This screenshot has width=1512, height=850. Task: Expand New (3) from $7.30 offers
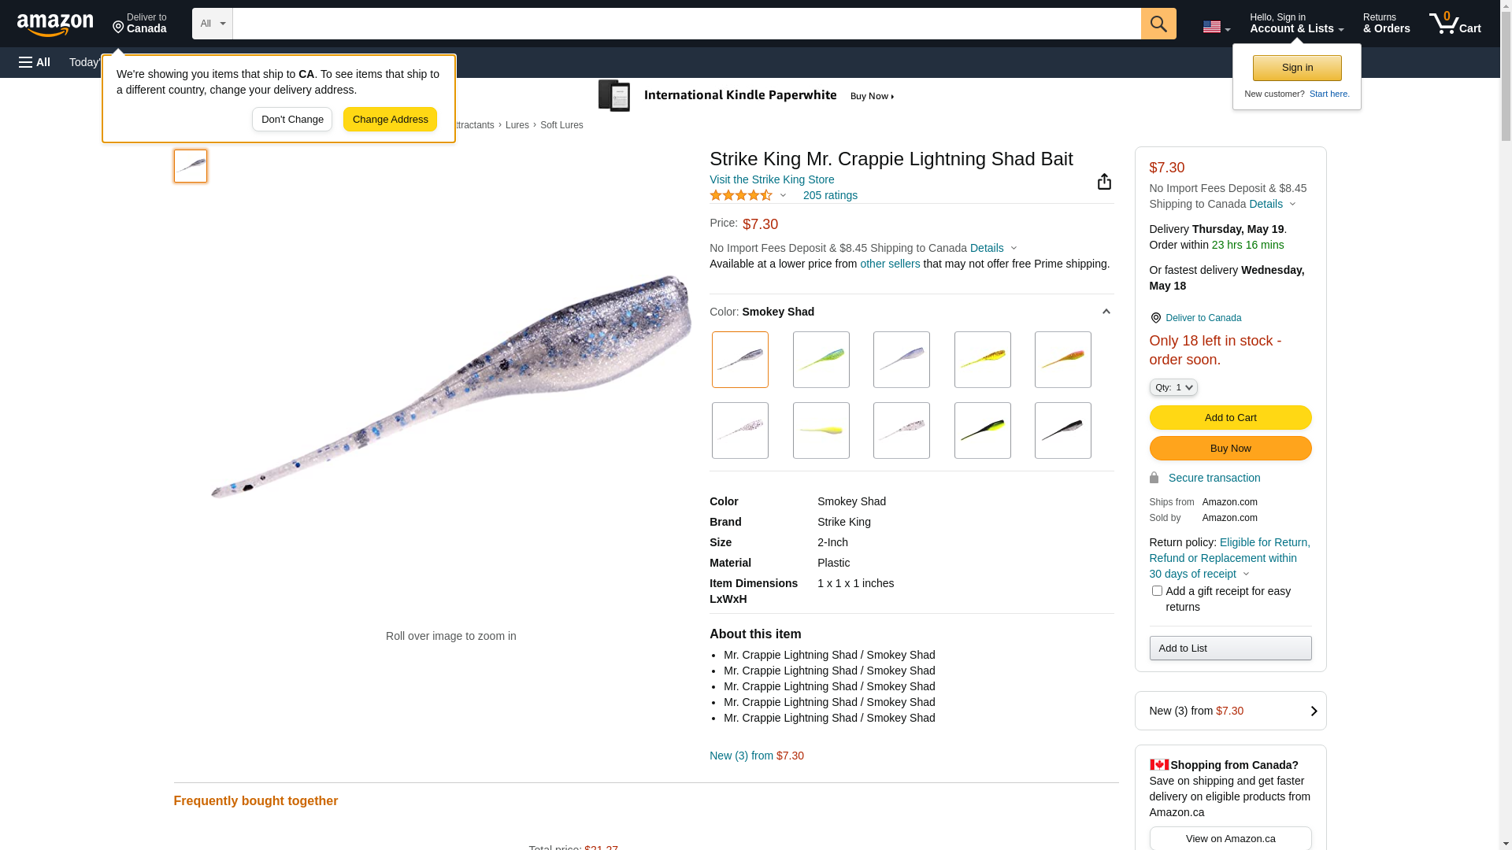tap(1230, 711)
